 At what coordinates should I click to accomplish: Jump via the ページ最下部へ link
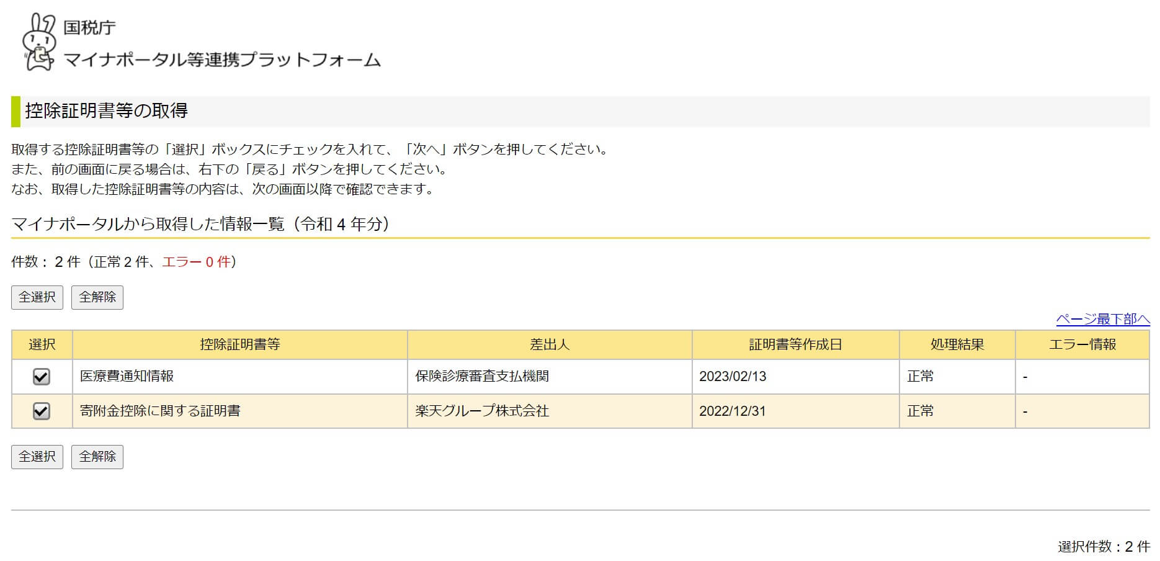[x=1103, y=319]
